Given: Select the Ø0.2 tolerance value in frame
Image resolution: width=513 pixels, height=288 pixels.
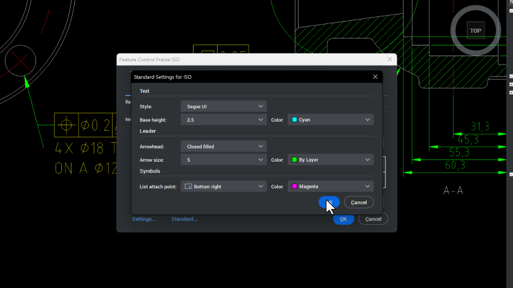Looking at the screenshot, I should coord(96,125).
